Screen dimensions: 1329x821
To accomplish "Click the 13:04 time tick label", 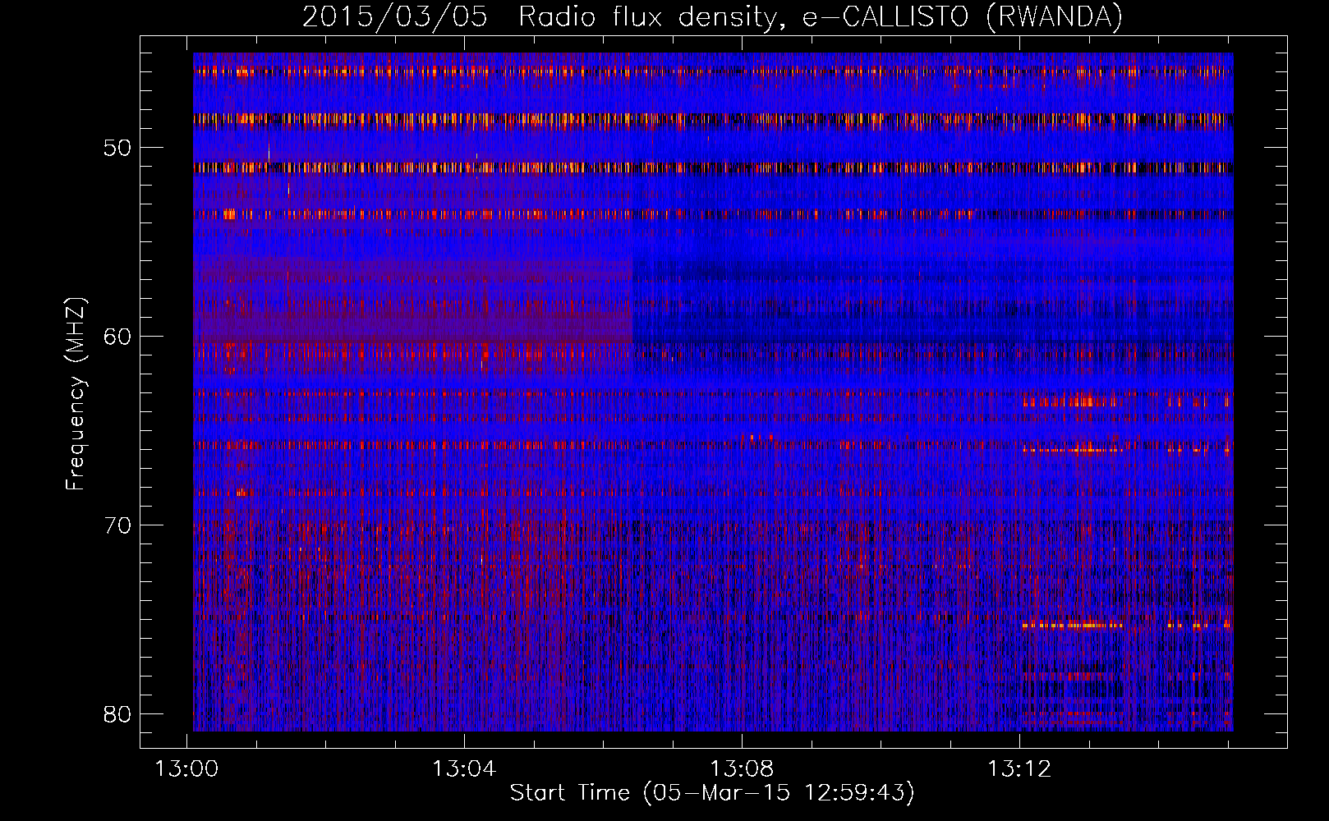I will click(x=464, y=769).
